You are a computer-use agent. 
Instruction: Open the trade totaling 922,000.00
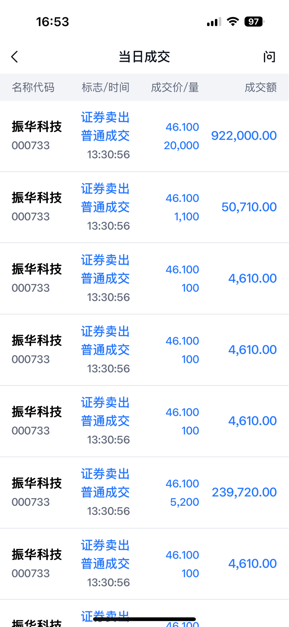[x=144, y=136]
